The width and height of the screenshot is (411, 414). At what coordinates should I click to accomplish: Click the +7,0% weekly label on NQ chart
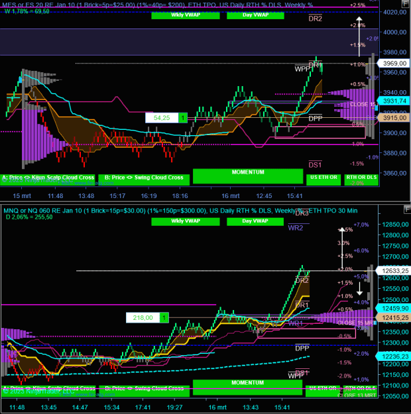(x=361, y=225)
